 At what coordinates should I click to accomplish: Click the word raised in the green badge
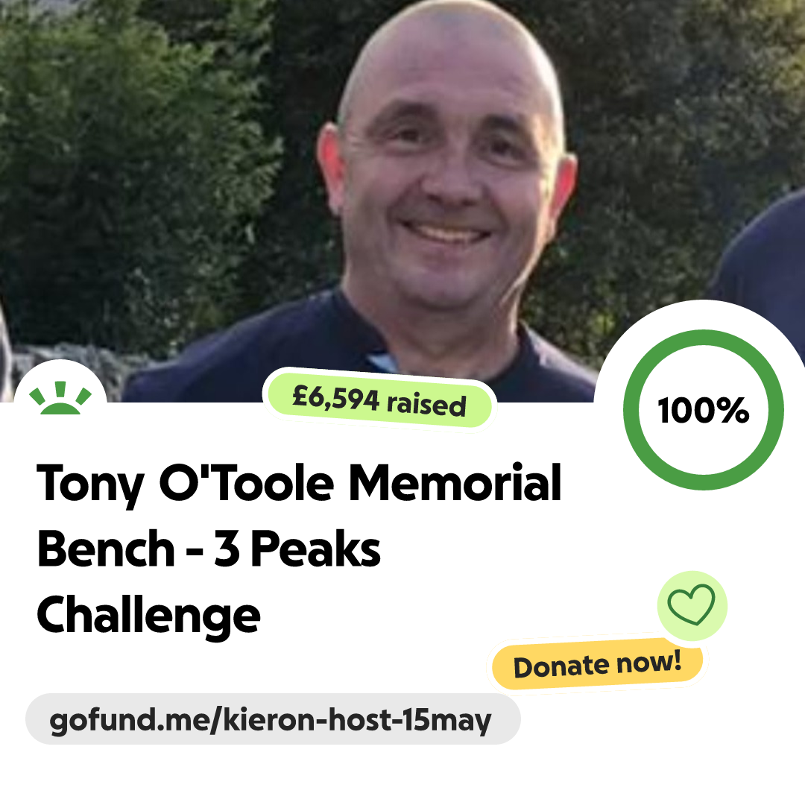[x=426, y=405]
